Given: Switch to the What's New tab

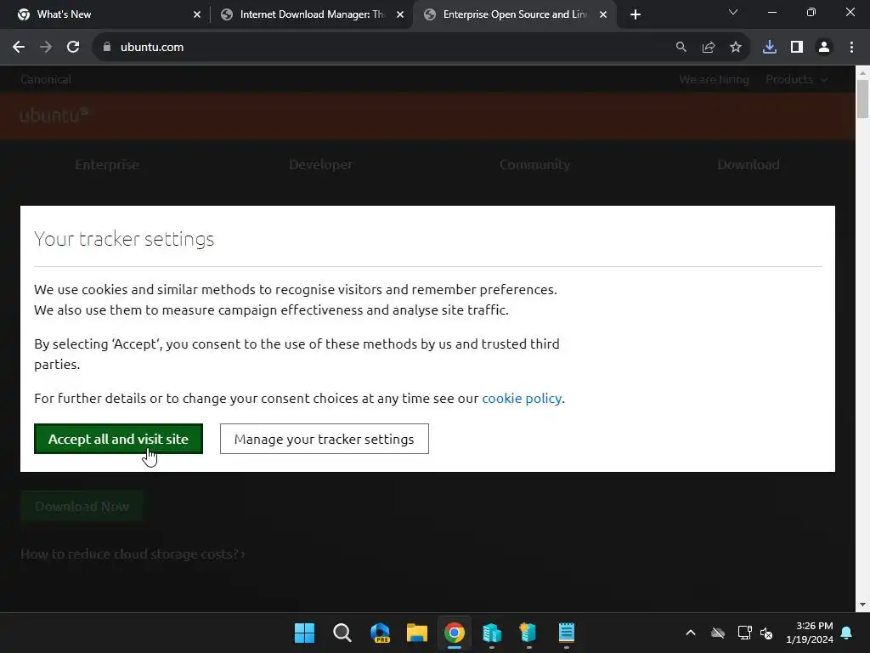Looking at the screenshot, I should click(x=104, y=14).
